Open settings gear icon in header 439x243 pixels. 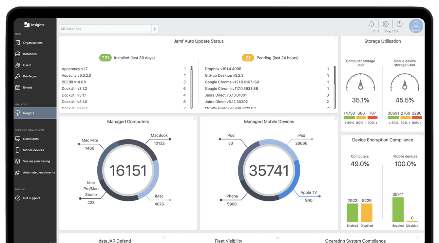click(386, 24)
